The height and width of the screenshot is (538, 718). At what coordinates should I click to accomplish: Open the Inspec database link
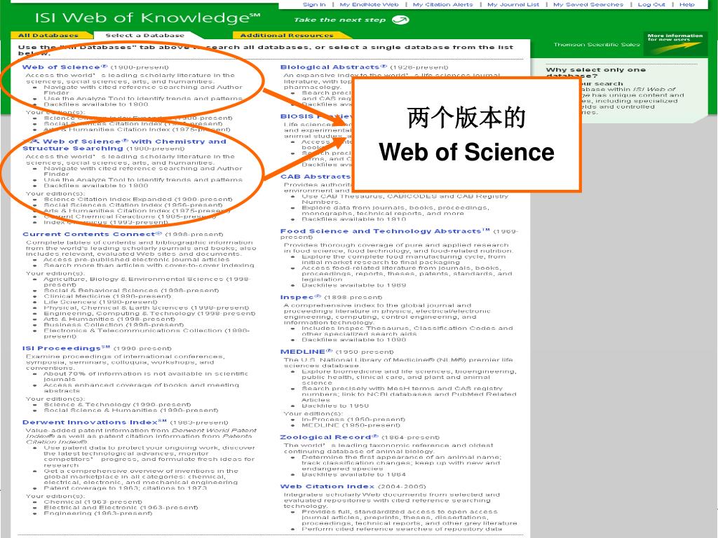click(x=300, y=297)
